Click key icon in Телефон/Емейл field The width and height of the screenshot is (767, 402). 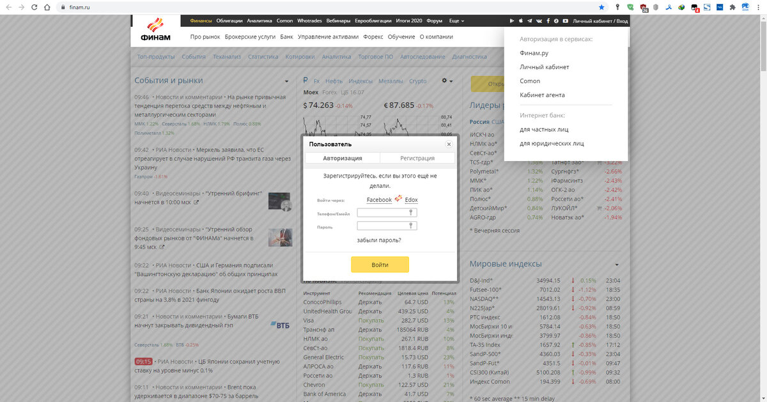coord(411,213)
